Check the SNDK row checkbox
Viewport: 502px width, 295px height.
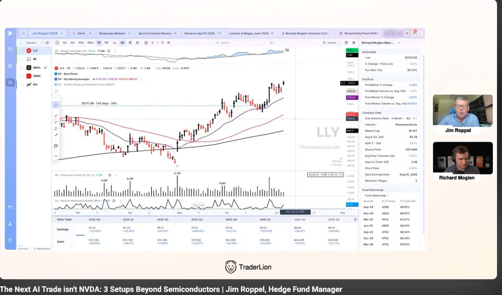pyautogui.click(x=22, y=76)
